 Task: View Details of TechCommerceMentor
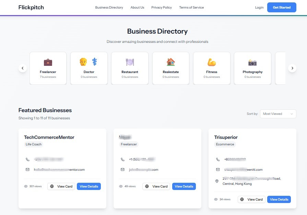(89, 187)
